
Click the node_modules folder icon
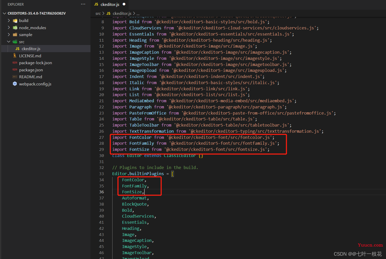[15, 28]
